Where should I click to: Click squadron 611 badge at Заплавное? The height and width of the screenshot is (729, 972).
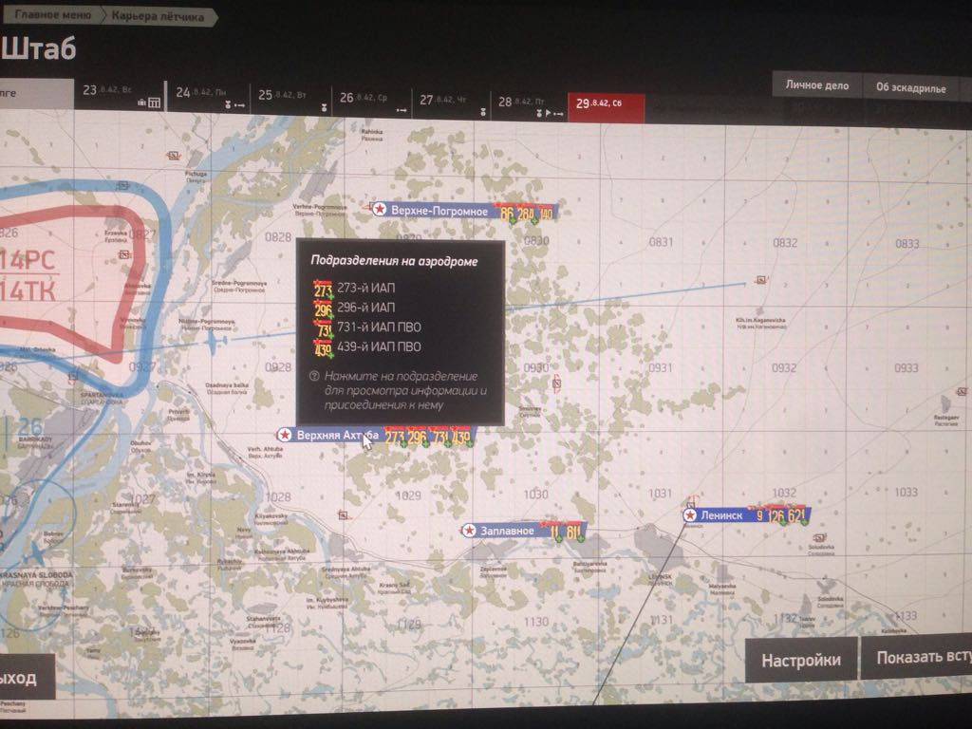point(573,532)
